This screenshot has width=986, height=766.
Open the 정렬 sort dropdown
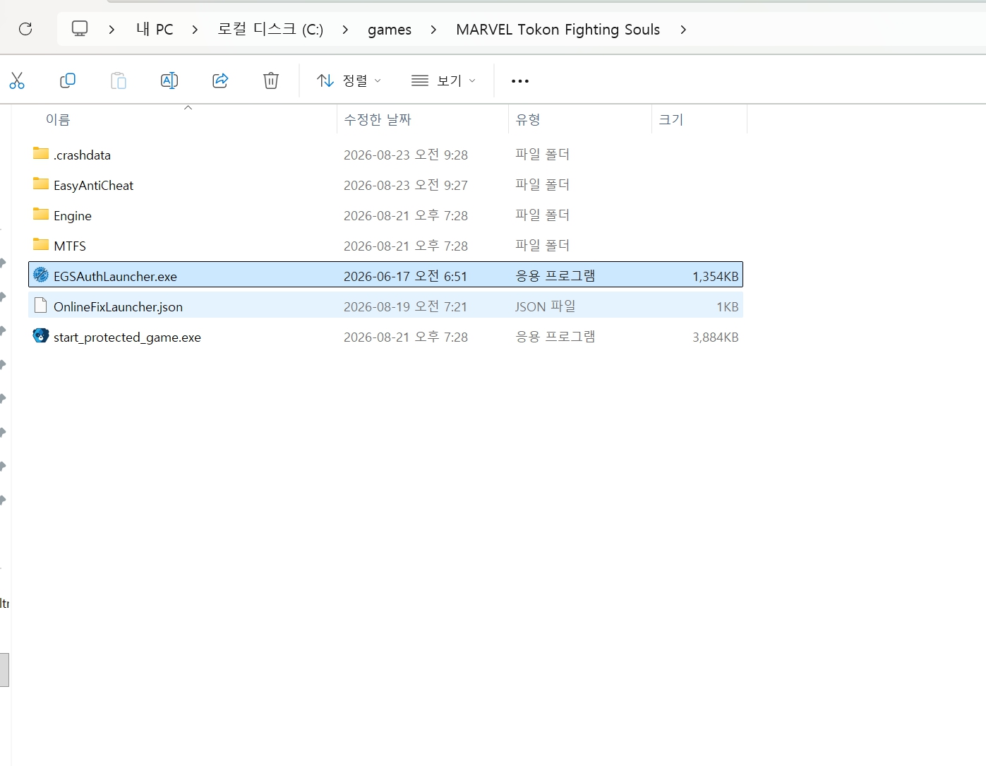(x=349, y=80)
